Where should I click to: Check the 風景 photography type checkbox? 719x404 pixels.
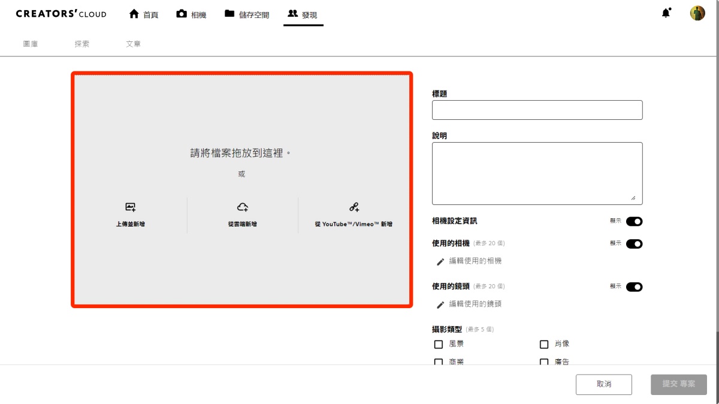438,344
